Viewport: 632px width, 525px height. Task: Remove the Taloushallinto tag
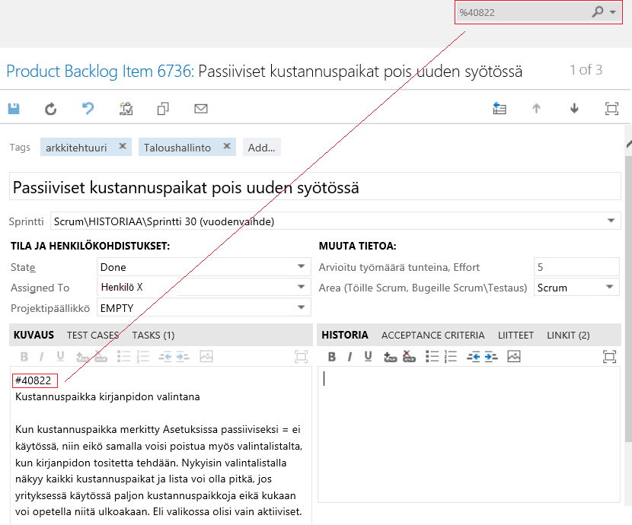(227, 147)
